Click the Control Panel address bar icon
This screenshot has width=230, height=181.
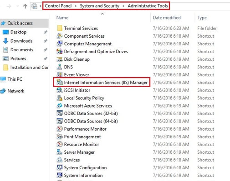[34, 6]
